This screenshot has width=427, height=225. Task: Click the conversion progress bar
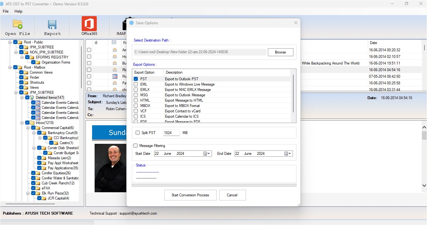214,185
